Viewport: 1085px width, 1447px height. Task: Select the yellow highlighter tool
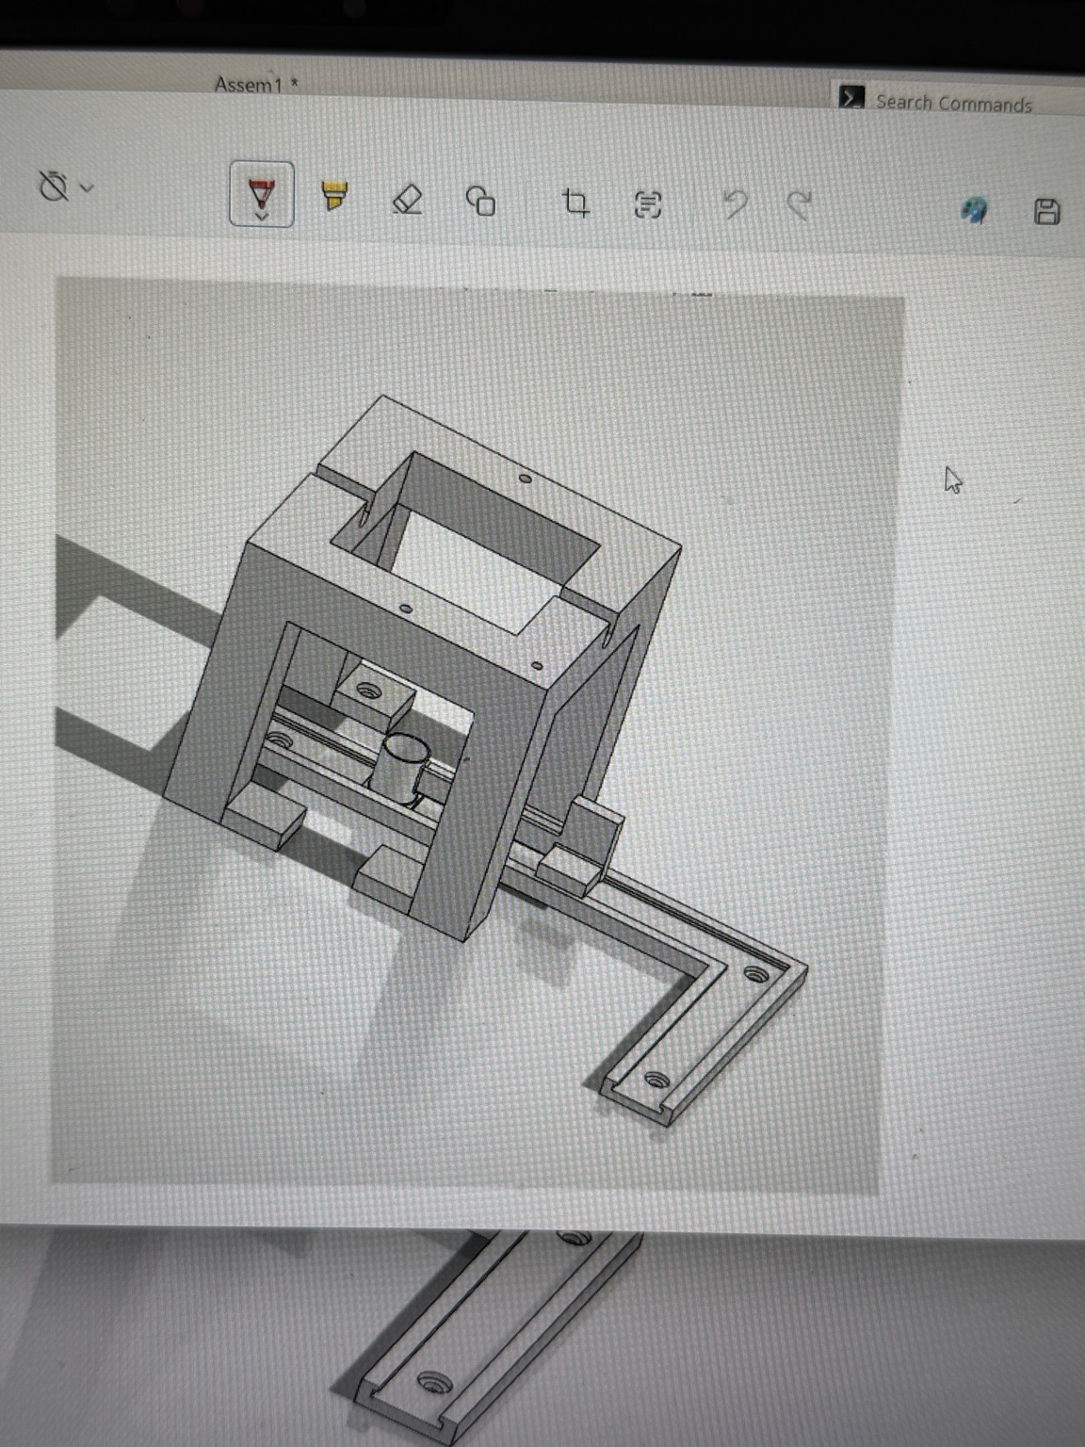[334, 196]
